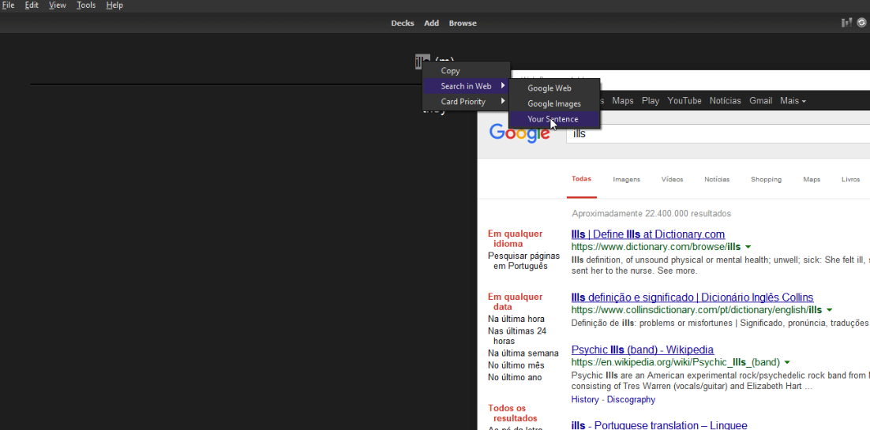Click Play in the Google top bar
Screen dimensions: 870x430
[x=651, y=100]
